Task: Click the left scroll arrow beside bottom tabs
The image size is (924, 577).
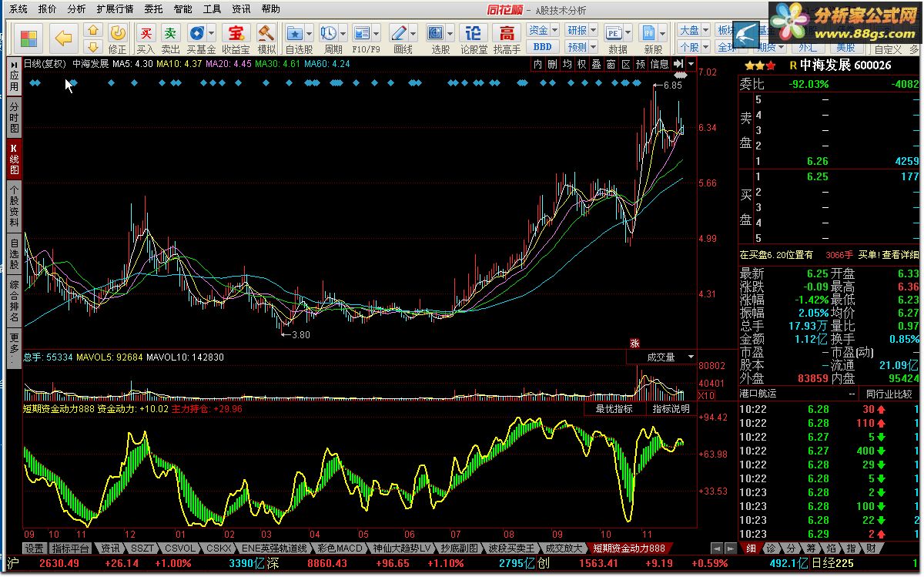Action: (716, 548)
